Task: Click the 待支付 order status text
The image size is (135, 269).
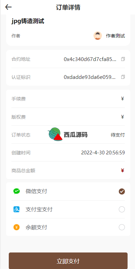Action: pos(118,135)
